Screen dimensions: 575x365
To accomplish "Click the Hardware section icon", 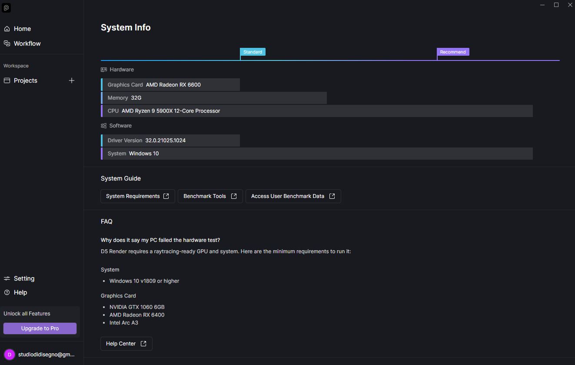I will coord(104,70).
